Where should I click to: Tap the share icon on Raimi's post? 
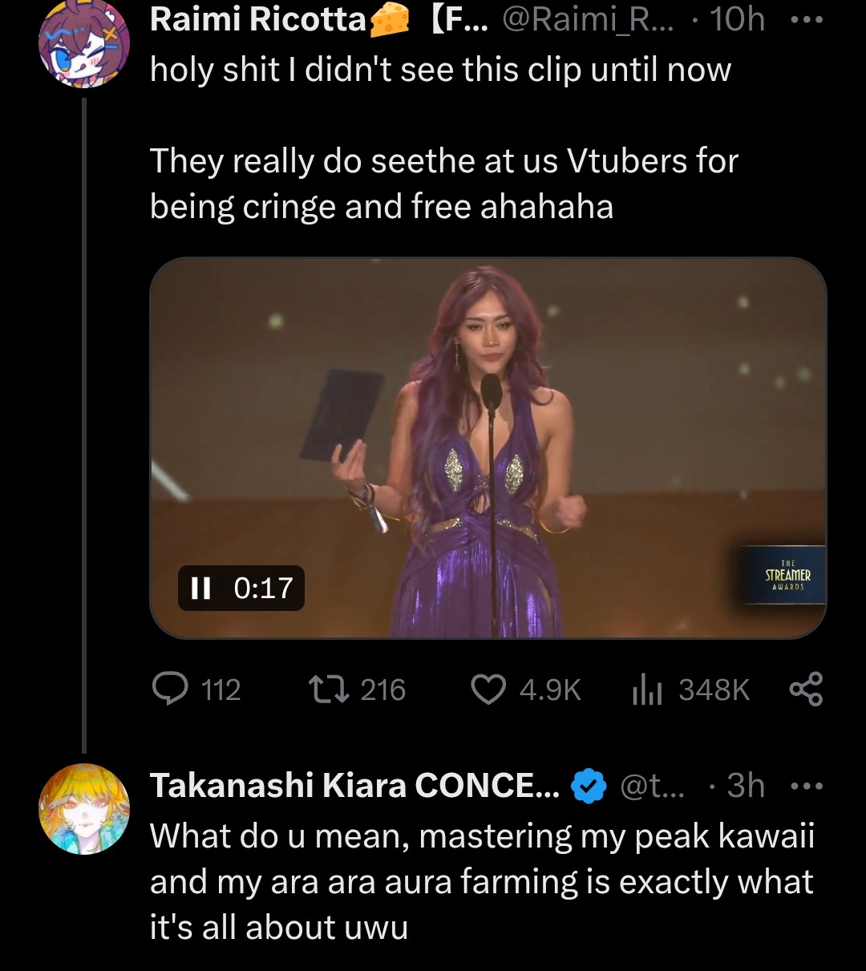[806, 690]
